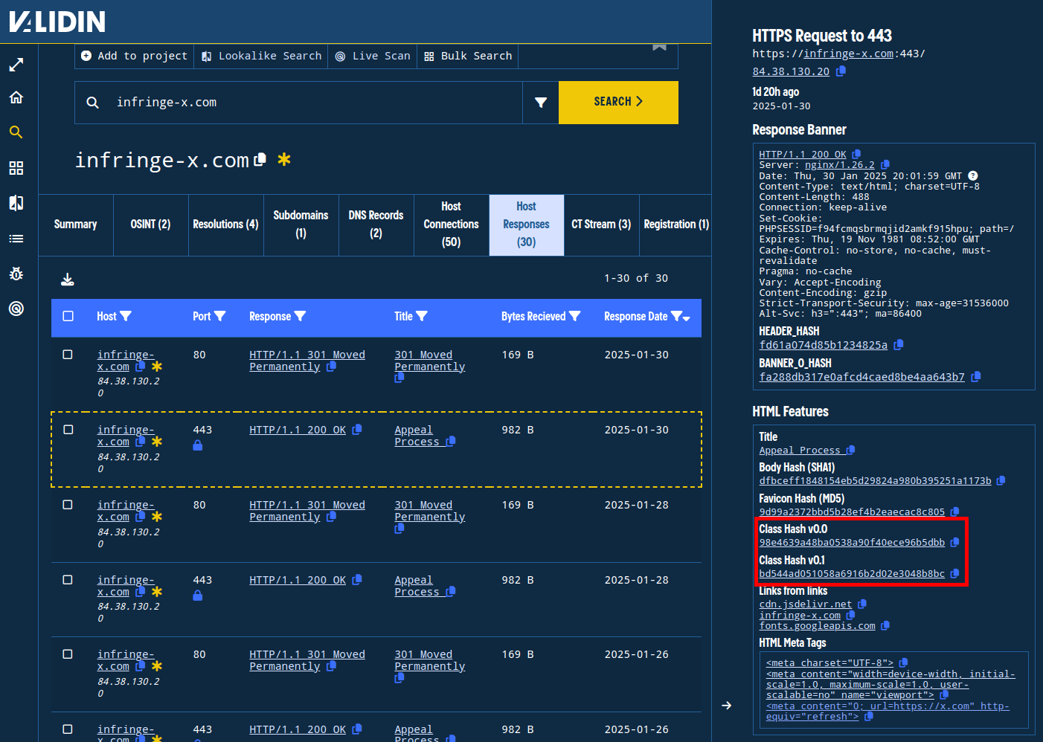Image resolution: width=1043 pixels, height=742 pixels.
Task: Open the projects book sidebar icon
Action: [x=16, y=203]
